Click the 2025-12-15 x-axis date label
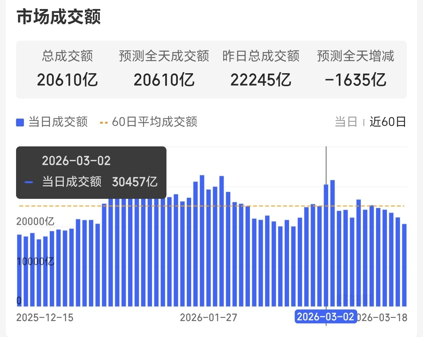 (45, 317)
